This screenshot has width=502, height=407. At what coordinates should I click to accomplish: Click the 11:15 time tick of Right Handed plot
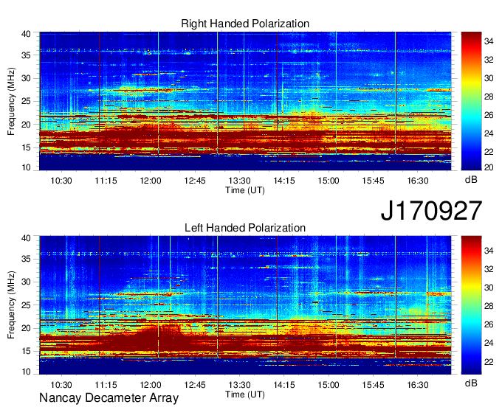click(106, 181)
